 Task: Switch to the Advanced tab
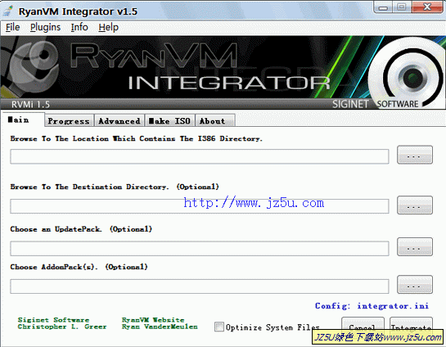tap(119, 121)
